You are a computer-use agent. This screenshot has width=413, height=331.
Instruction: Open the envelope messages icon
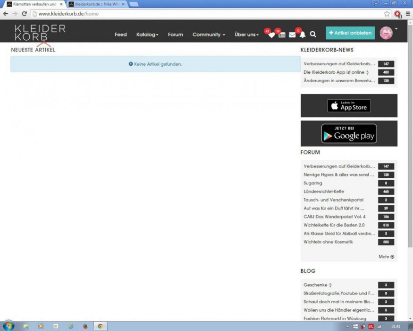pos(292,35)
